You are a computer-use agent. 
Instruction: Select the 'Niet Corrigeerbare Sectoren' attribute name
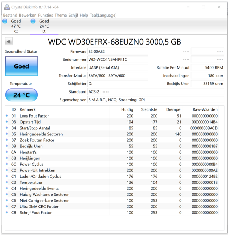(x=44, y=201)
